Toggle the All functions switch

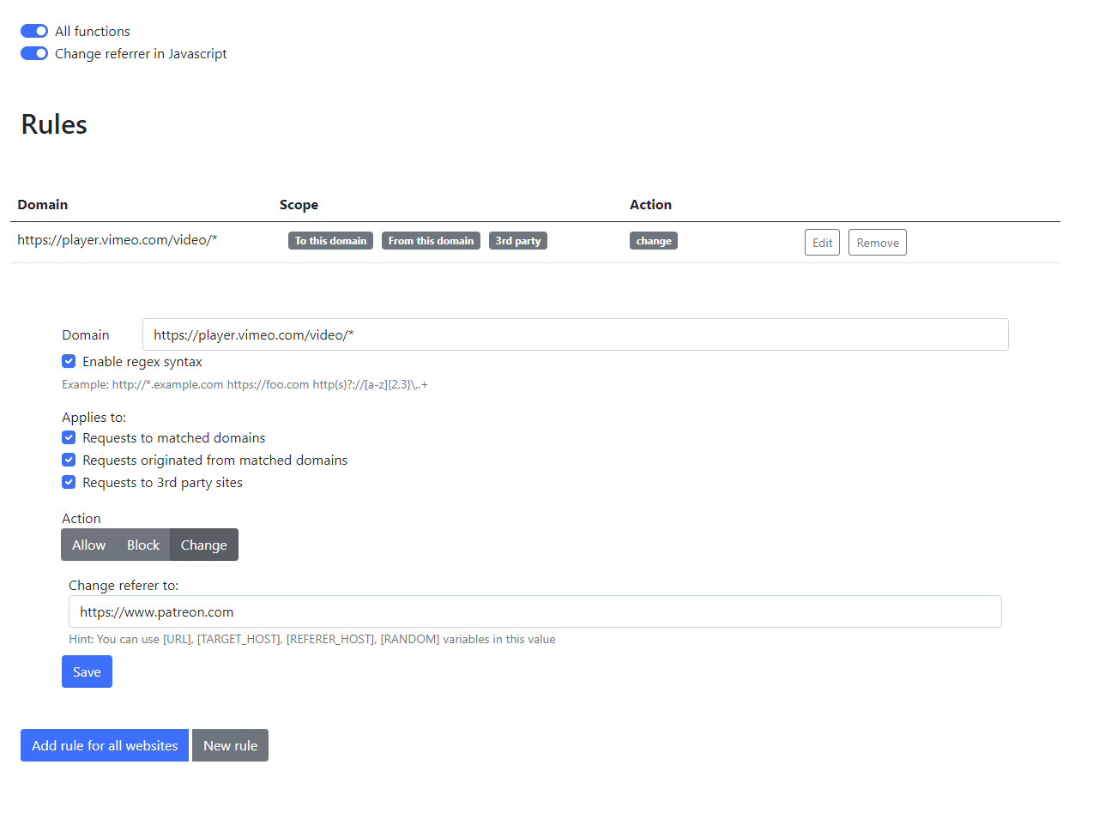click(x=34, y=31)
